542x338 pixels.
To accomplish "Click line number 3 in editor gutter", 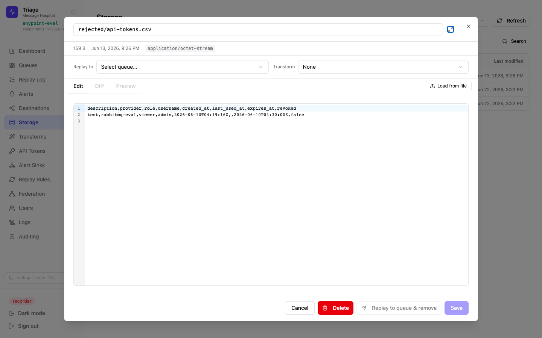I will 79,121.
